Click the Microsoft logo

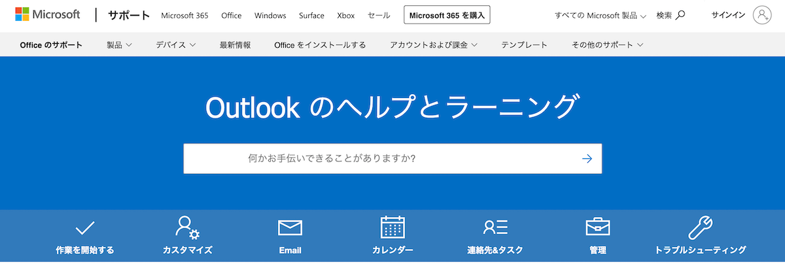click(48, 14)
